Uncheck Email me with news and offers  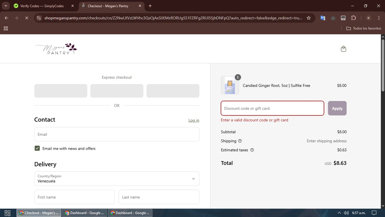pyautogui.click(x=37, y=148)
